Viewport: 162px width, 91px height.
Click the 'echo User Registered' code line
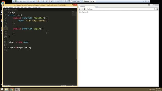pos(33,21)
